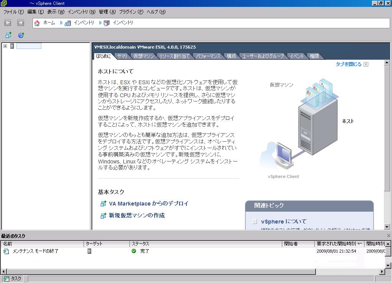The width and height of the screenshot is (392, 284).
Task: Switch to the イベント tab
Action: coord(297,56)
